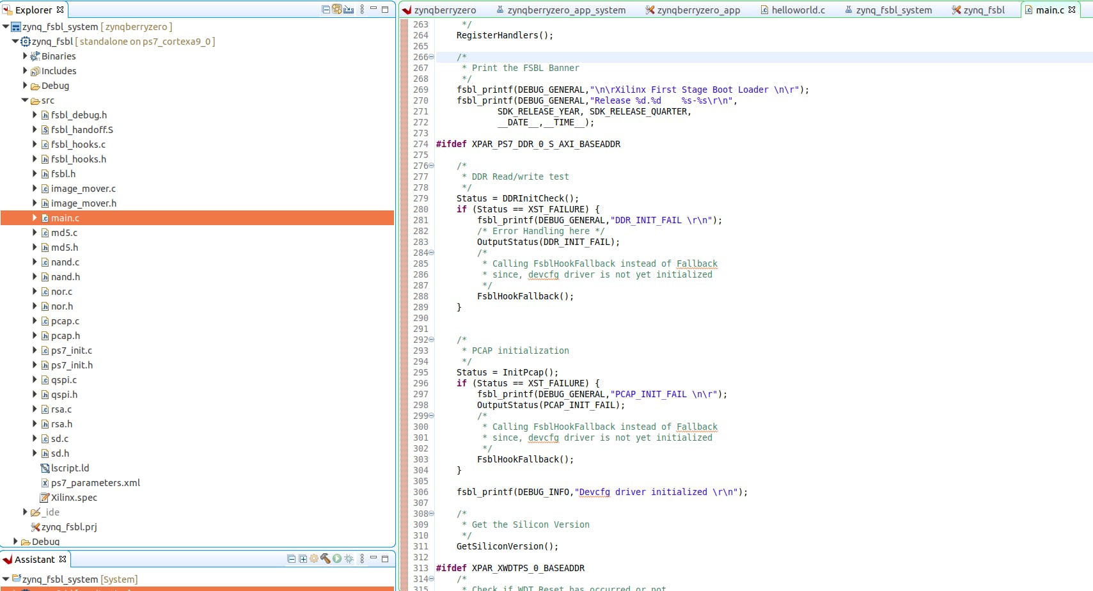Toggle code fold at line 314

coord(431,579)
